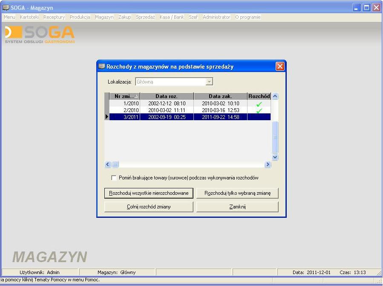
Task: Click end date 2011-09-22 14:58
Action: pos(221,117)
